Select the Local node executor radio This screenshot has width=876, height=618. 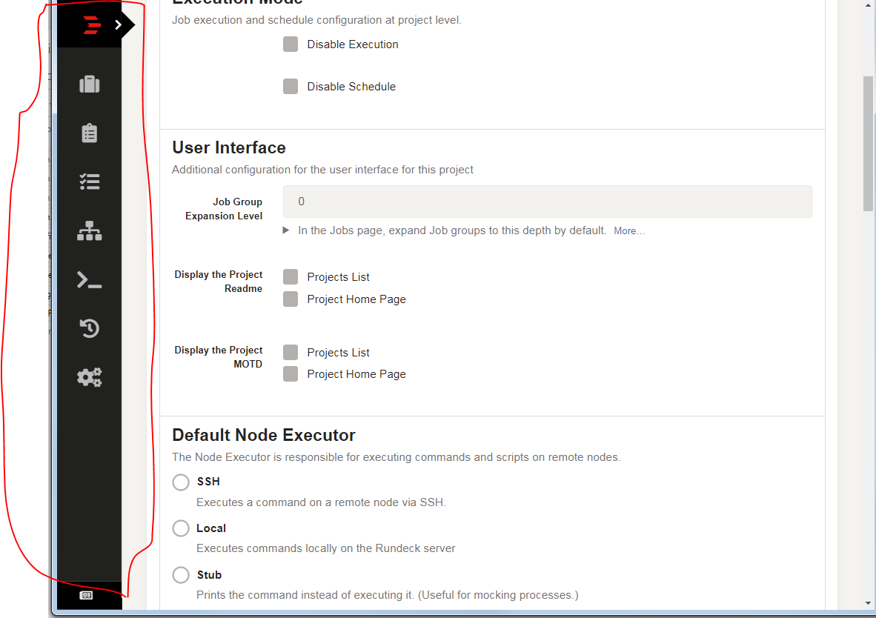click(x=180, y=528)
